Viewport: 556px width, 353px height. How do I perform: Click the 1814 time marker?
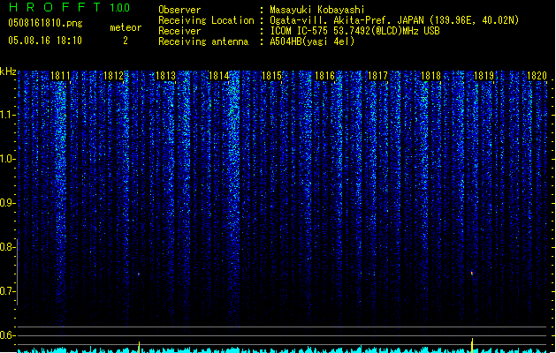tap(219, 76)
